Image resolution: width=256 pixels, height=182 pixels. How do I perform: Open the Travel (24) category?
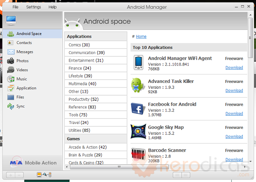[96, 122]
